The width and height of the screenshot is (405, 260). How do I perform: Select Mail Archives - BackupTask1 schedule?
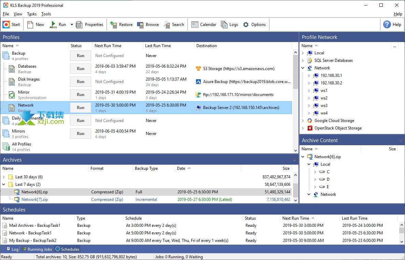[x=34, y=225]
